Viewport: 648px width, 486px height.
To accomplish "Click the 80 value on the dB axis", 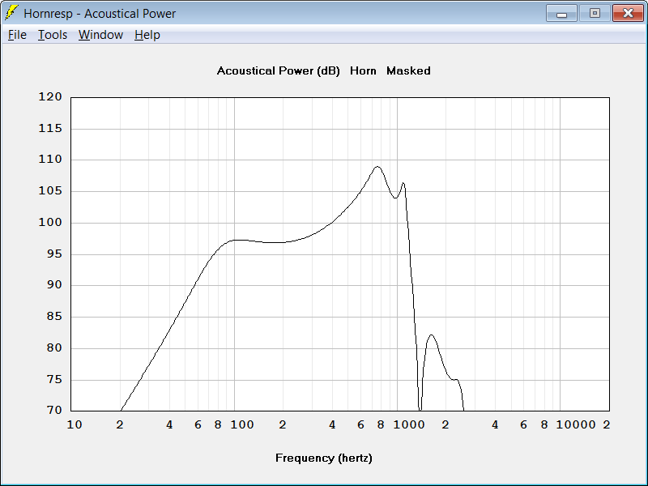I will 54,348.
